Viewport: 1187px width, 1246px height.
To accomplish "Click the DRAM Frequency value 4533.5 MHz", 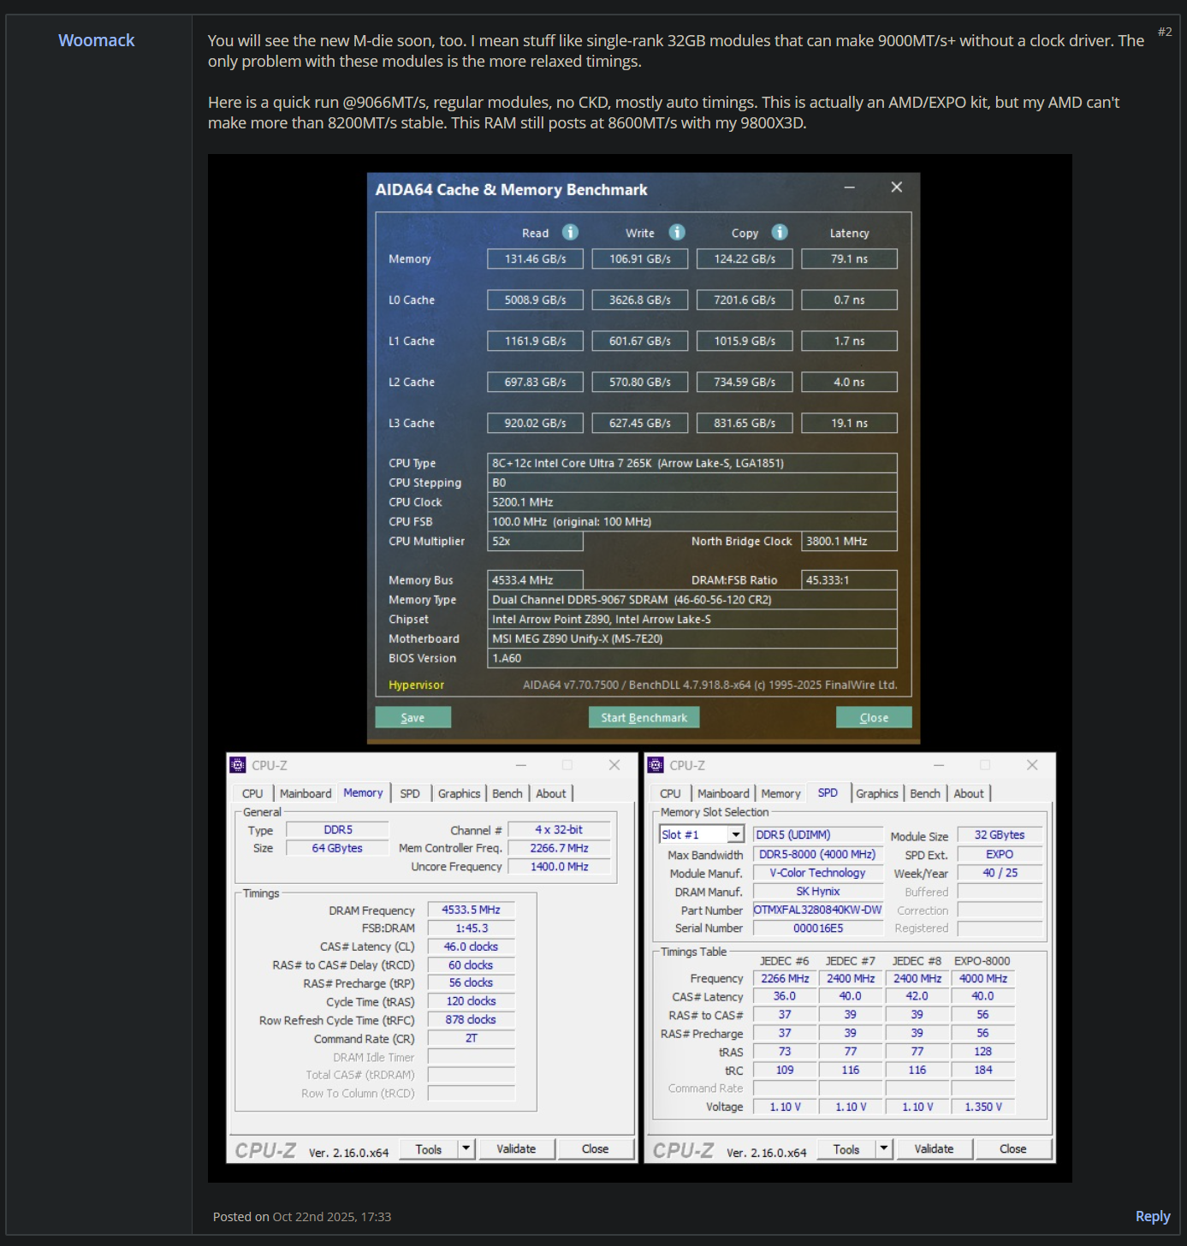I will [471, 910].
